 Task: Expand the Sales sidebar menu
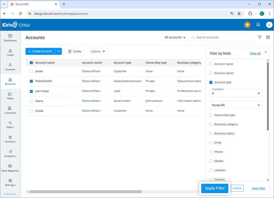pyautogui.click(x=10, y=125)
